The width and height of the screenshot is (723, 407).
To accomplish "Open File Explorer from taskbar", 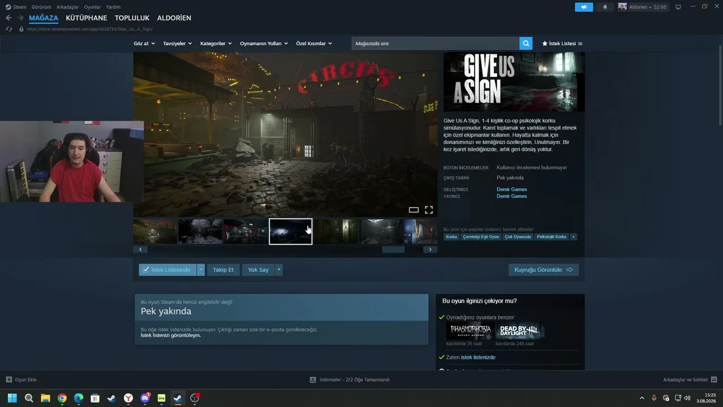I will point(45,398).
